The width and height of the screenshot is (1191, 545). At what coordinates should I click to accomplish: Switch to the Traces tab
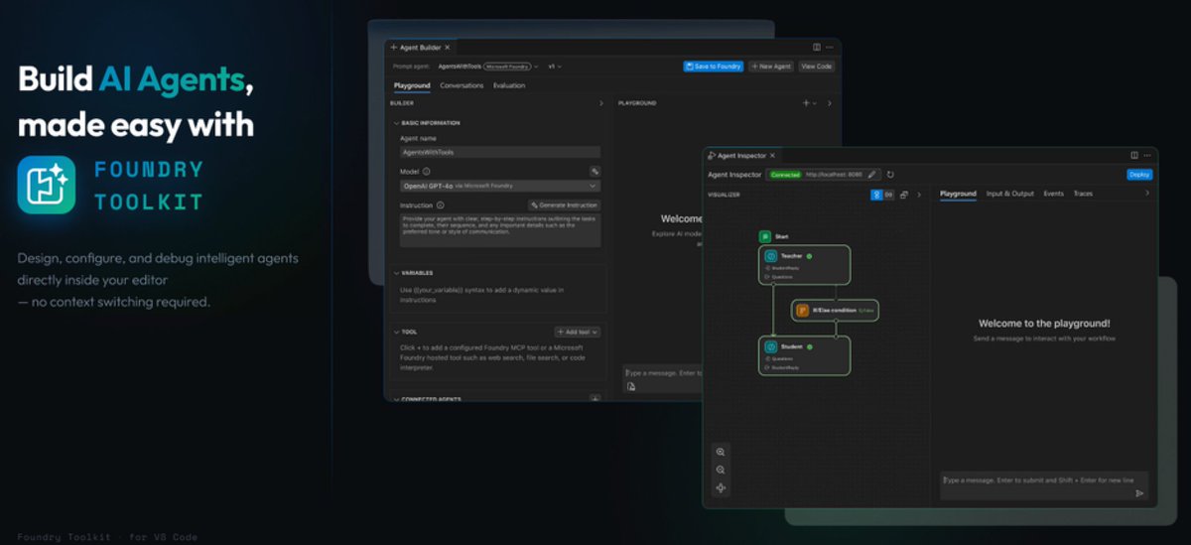click(1083, 194)
